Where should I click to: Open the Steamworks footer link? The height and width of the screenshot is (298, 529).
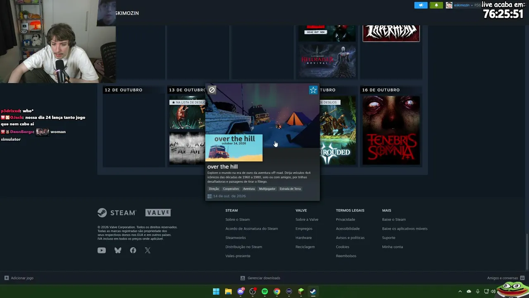tap(236, 238)
